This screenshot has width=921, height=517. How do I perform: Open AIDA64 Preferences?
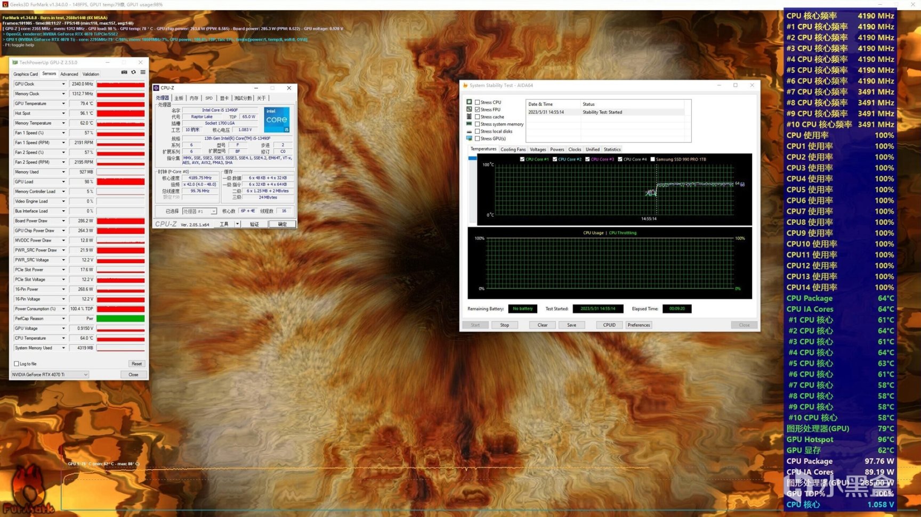[x=639, y=325]
